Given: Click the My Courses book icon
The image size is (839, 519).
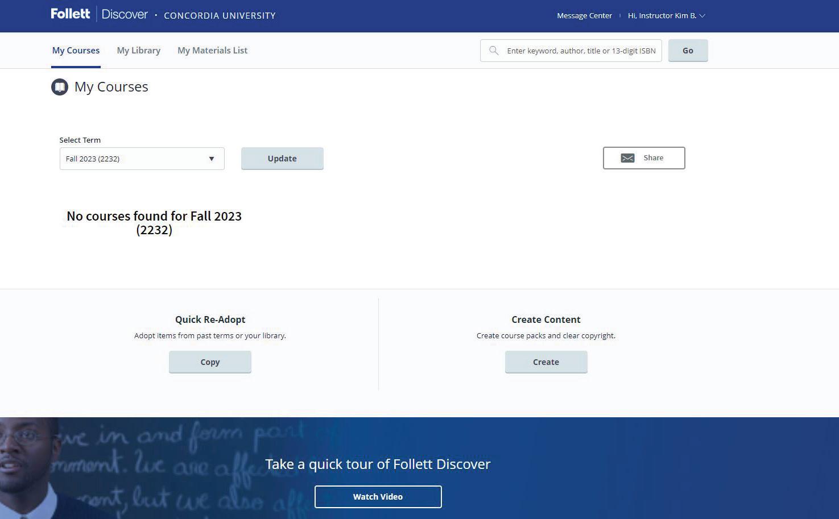Looking at the screenshot, I should [x=60, y=87].
